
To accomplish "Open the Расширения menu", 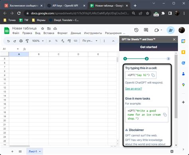I will 113,33.
